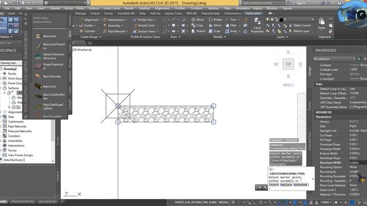Choose Insert option in command prompt
The width and height of the screenshot is (367, 206).
[x=274, y=185]
